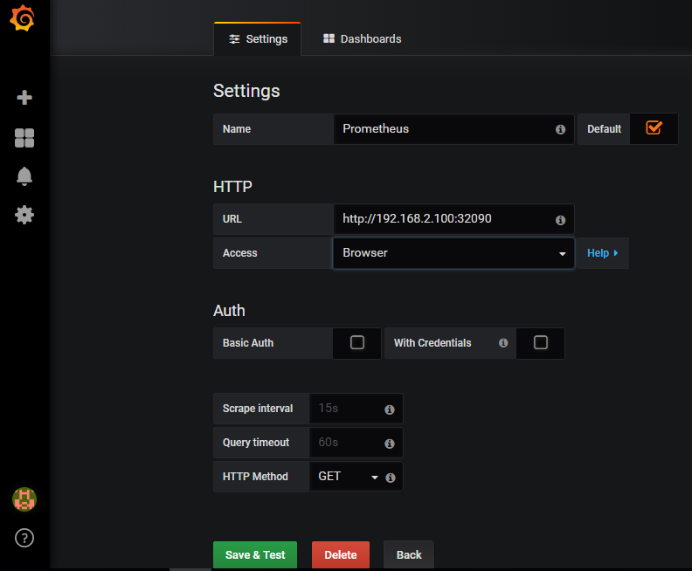Show info tooltip for Scrape interval
This screenshot has width=692, height=571.
point(390,409)
